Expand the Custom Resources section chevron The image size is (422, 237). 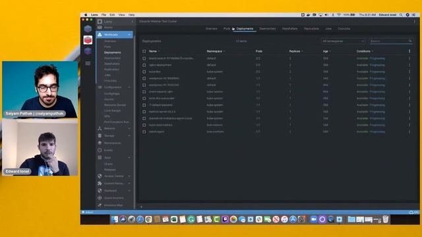(129, 183)
